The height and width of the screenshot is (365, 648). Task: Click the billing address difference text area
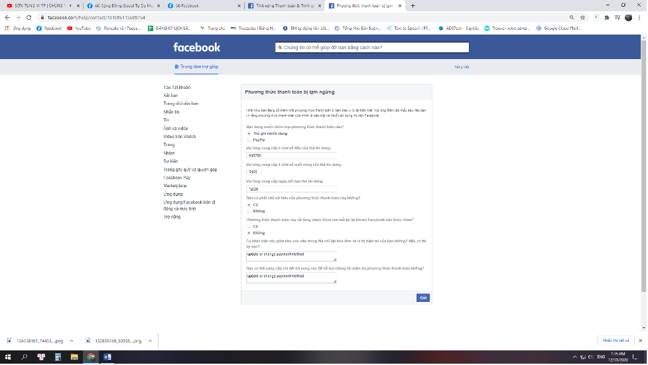click(x=291, y=256)
